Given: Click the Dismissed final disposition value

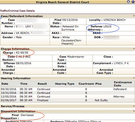Looking at the screenshot, I should (27, 115).
